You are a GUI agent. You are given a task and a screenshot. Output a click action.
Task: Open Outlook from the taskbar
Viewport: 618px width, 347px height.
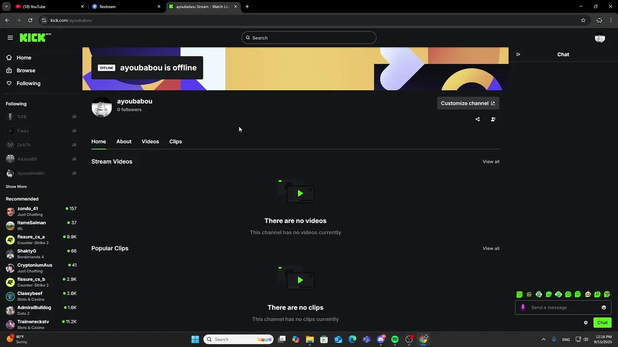338,339
